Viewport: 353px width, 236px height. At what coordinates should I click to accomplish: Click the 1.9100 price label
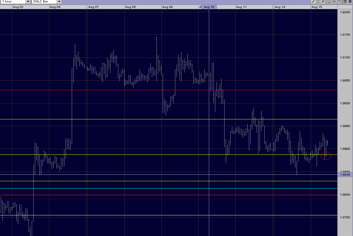[x=345, y=57]
